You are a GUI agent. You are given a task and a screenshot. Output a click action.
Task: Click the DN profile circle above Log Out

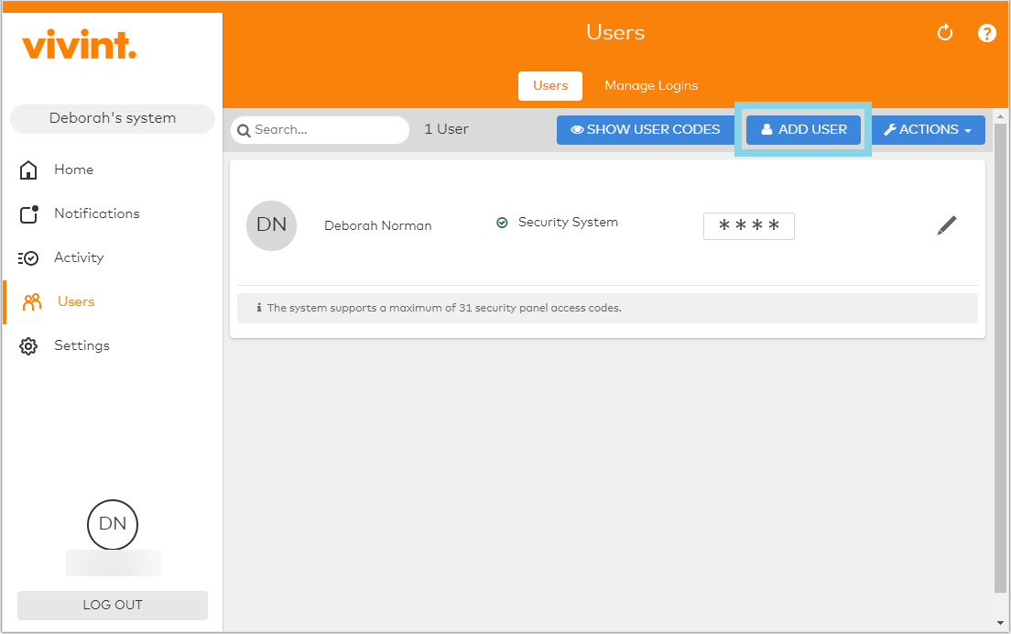[x=113, y=525]
